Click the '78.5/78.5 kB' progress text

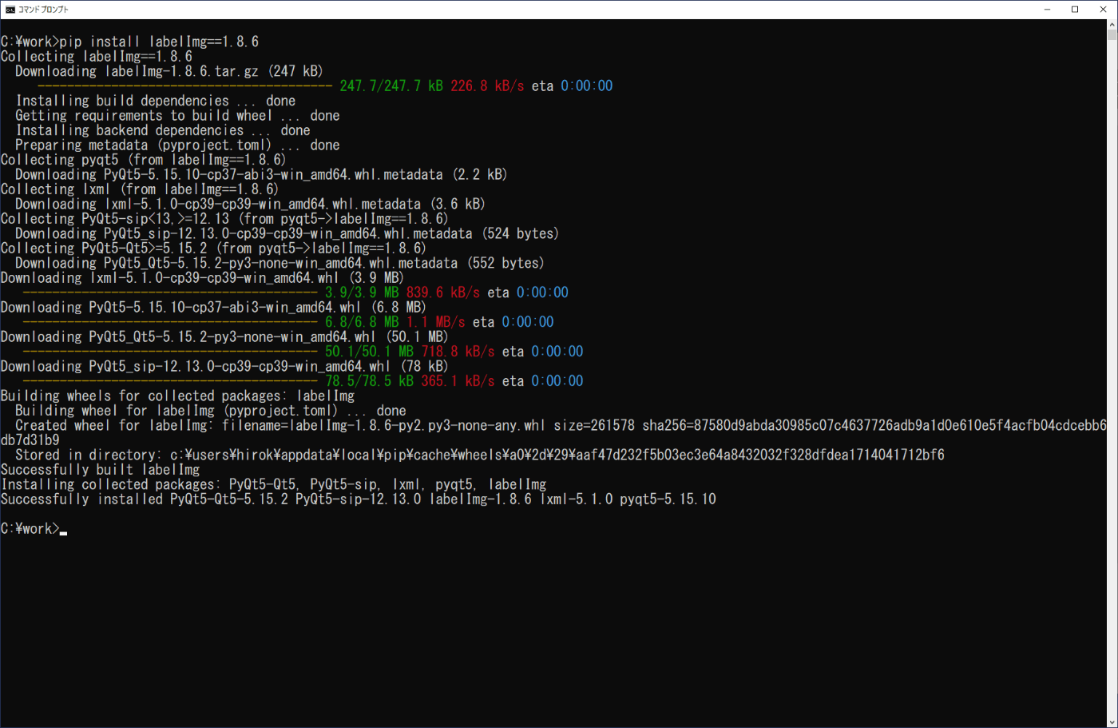pos(369,381)
